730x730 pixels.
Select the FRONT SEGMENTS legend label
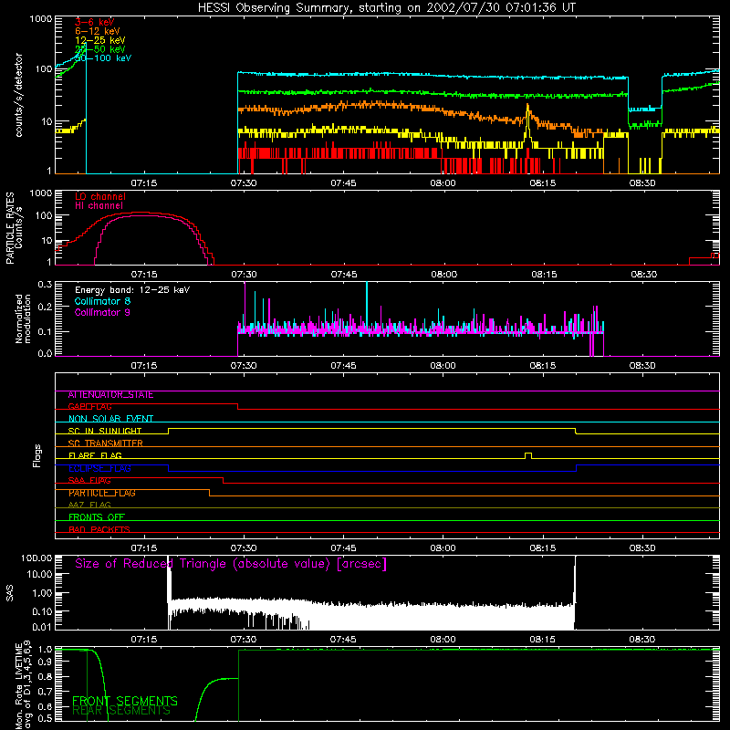(x=125, y=701)
